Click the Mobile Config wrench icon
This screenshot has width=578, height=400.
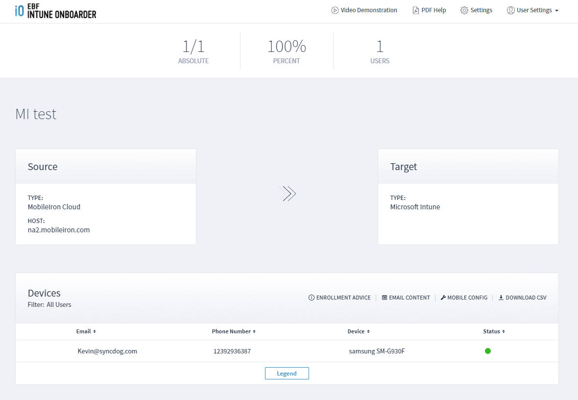tap(443, 298)
